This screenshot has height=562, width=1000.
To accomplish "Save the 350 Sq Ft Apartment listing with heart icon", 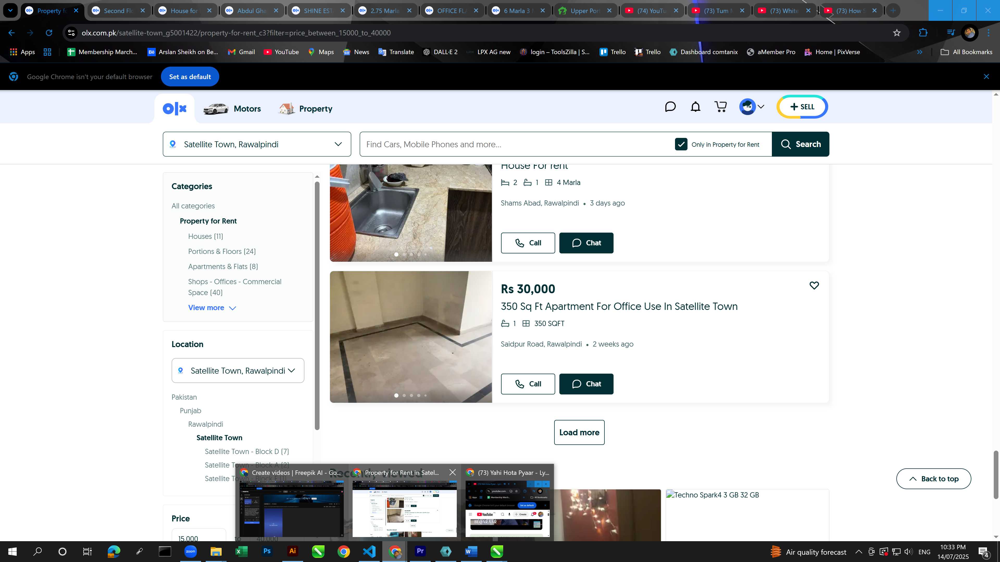I will (x=814, y=285).
